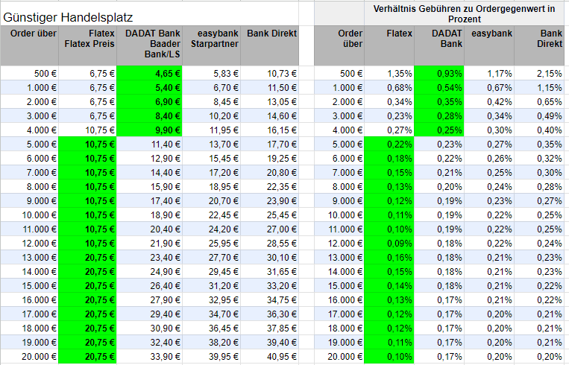Select the '20,70 €' easybank cell
The width and height of the screenshot is (569, 365).
click(212, 201)
